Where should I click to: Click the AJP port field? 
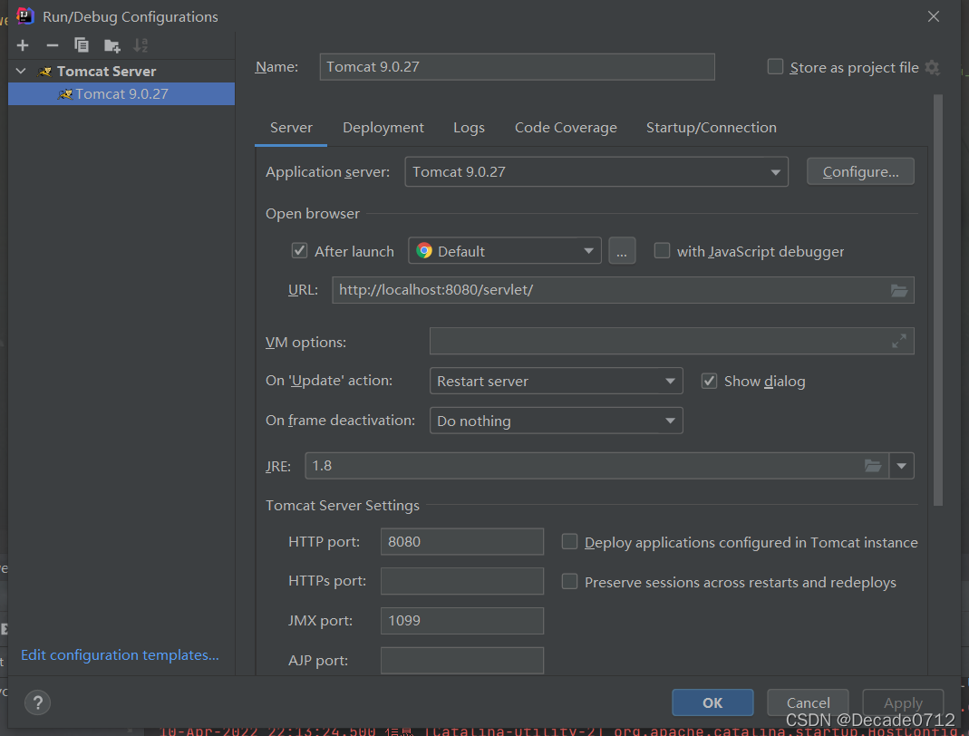[x=462, y=660]
